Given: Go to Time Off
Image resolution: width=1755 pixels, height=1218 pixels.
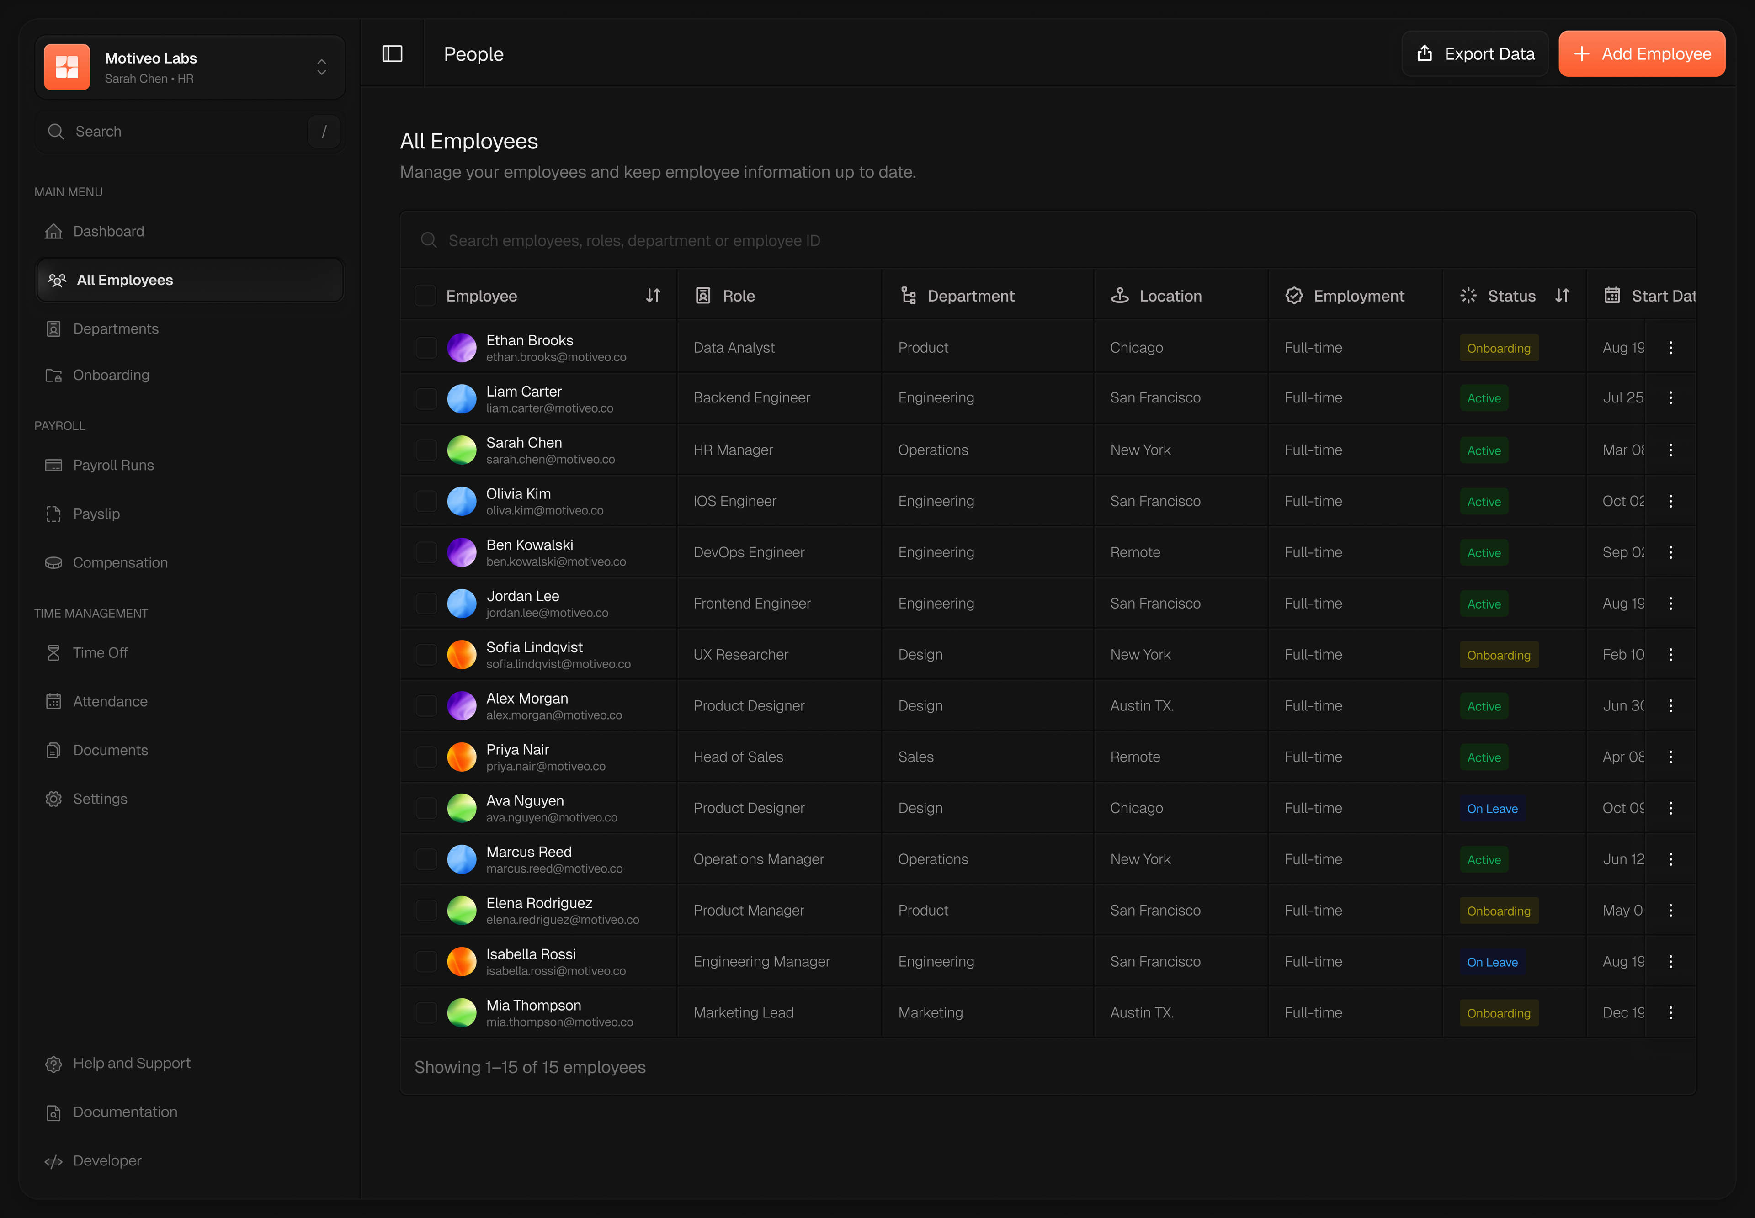Looking at the screenshot, I should 189,652.
